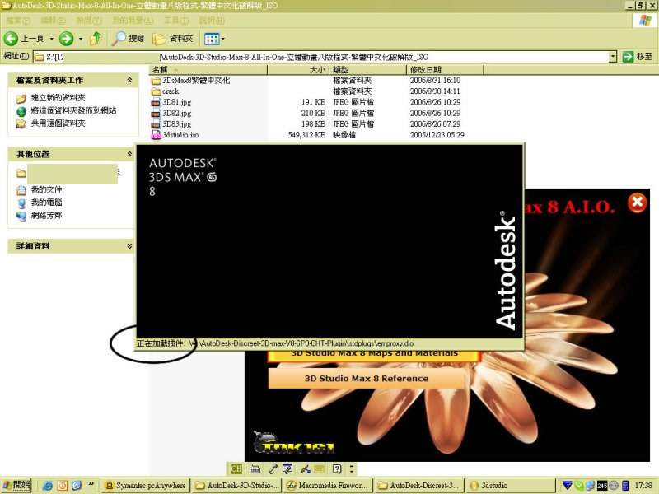Viewport: 659px width, 494px height.
Task: Switch to AutoDesk-Discreet-3 taskbar button
Action: point(419,486)
